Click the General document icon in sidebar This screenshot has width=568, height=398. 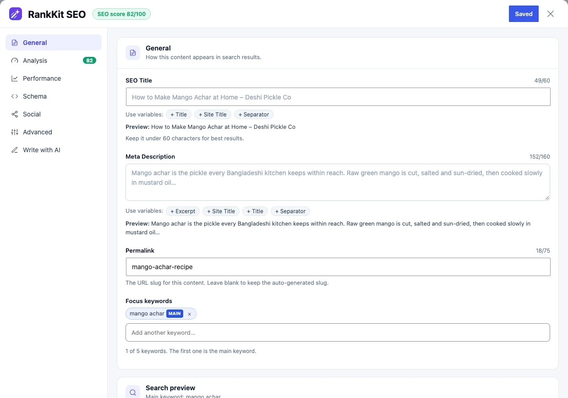coord(15,43)
